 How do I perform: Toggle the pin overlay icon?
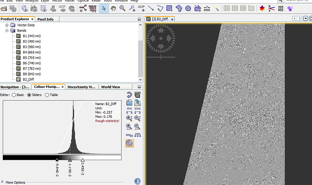53,9
